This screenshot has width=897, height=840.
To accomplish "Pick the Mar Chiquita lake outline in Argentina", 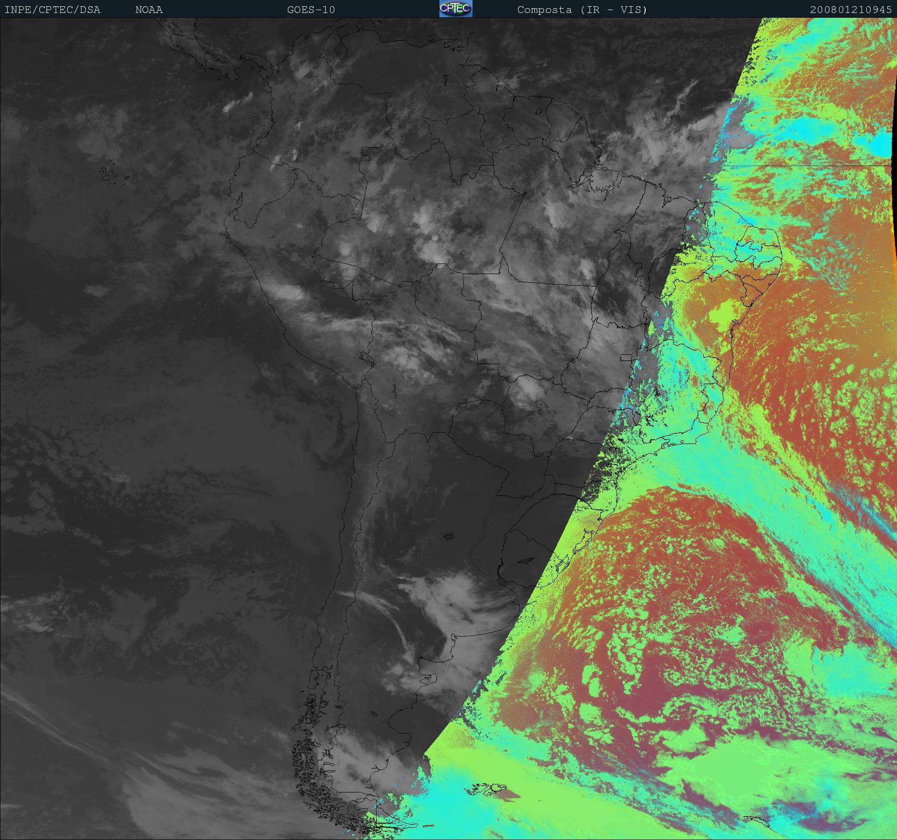I will click(x=449, y=537).
